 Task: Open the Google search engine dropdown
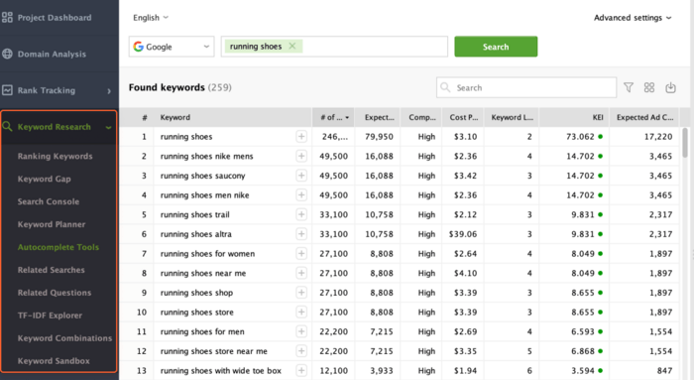[172, 47]
